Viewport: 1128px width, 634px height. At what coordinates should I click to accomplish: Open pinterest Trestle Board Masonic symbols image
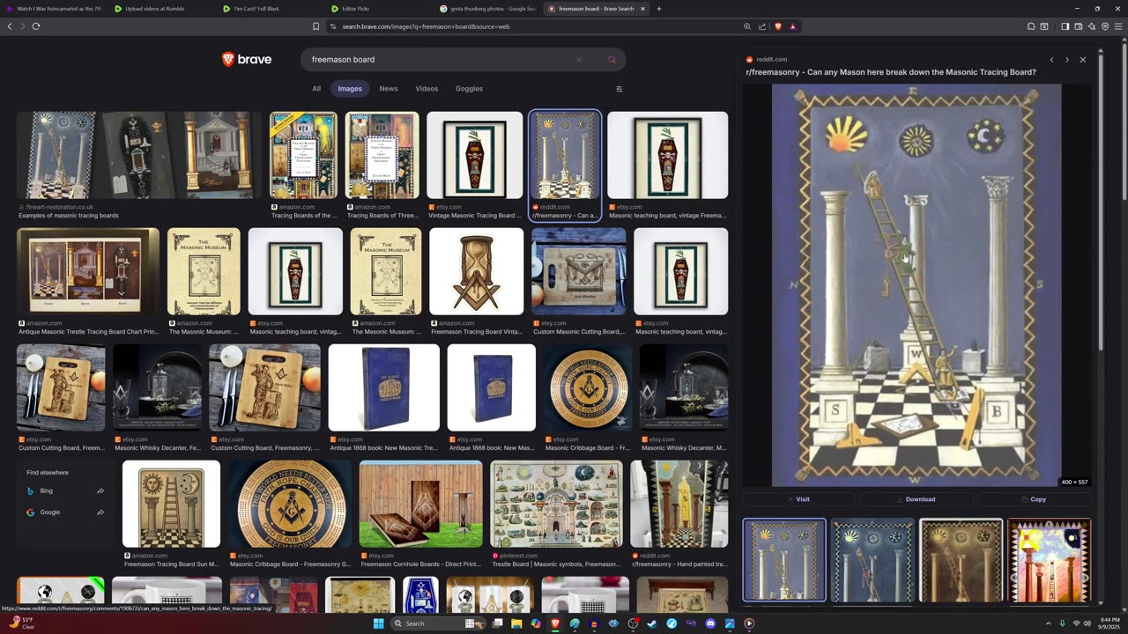pos(556,504)
